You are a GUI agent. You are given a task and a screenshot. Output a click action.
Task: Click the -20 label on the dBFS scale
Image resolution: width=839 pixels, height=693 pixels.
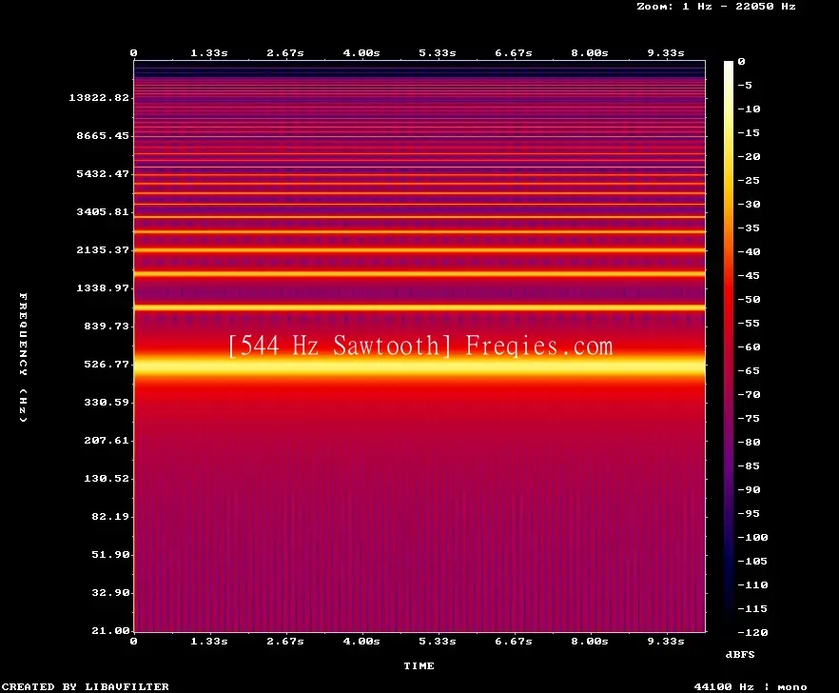pyautogui.click(x=750, y=156)
